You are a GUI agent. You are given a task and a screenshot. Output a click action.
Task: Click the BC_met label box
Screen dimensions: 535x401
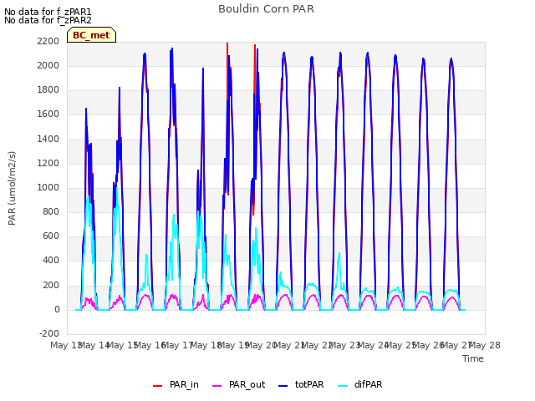click(x=91, y=35)
